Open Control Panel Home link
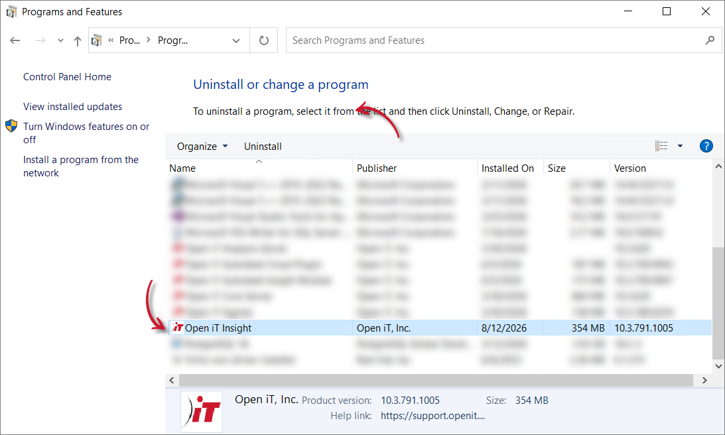The height and width of the screenshot is (435, 725). pyautogui.click(x=67, y=77)
